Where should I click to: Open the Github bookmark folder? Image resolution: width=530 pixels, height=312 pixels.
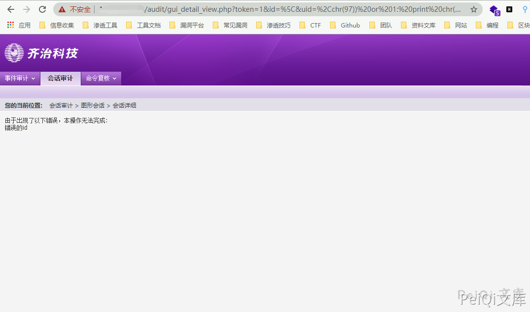pyautogui.click(x=345, y=25)
